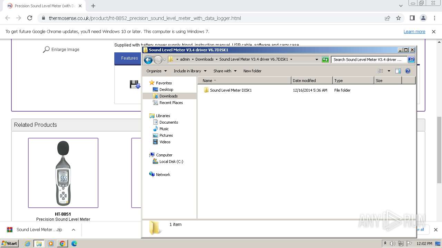Open the Chrome three-dot menu

(x=434, y=18)
